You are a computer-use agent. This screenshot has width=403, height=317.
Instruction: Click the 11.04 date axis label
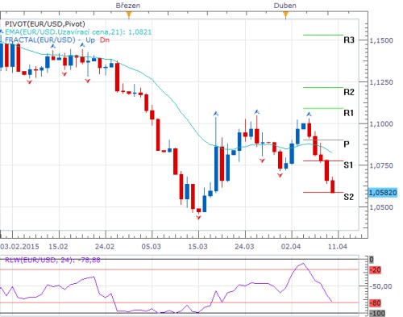[x=338, y=247]
